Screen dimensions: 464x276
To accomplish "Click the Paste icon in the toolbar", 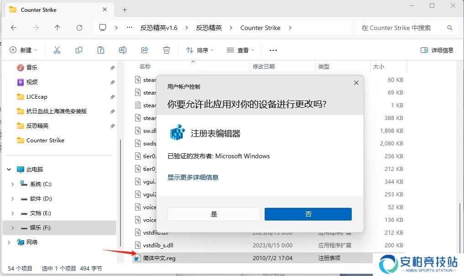I will [x=101, y=50].
